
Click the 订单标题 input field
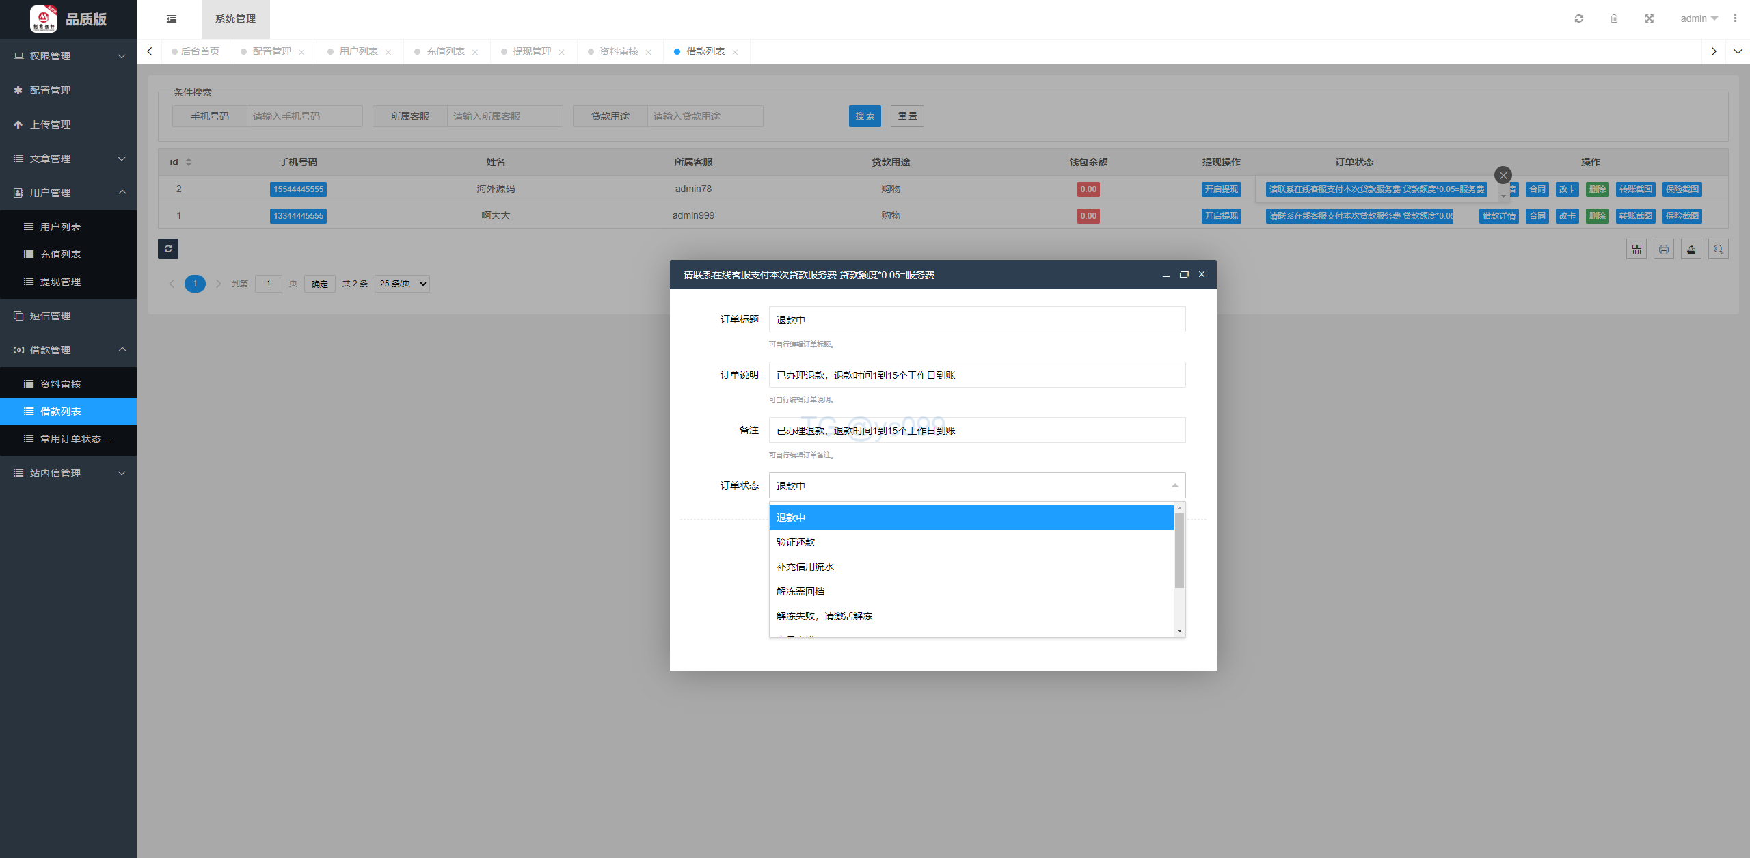pos(977,319)
